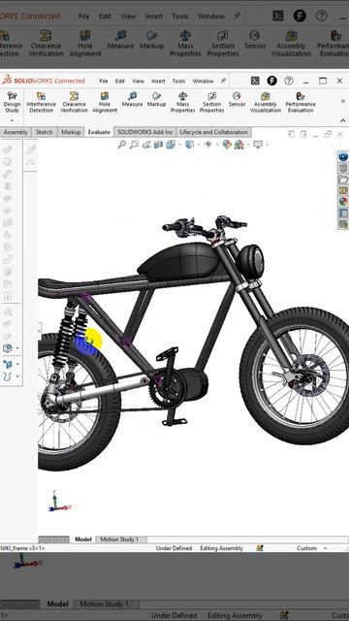Image resolution: width=349 pixels, height=621 pixels.
Task: Add a Sensor
Action: point(237,99)
